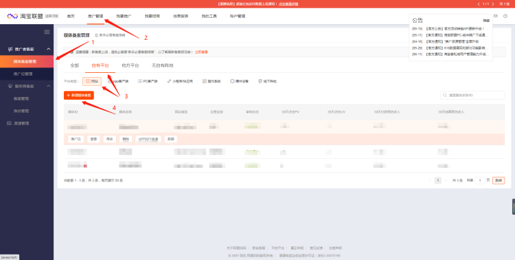Open the 新手必看备案指南 guide link
515x260 pixels.
pos(110,35)
